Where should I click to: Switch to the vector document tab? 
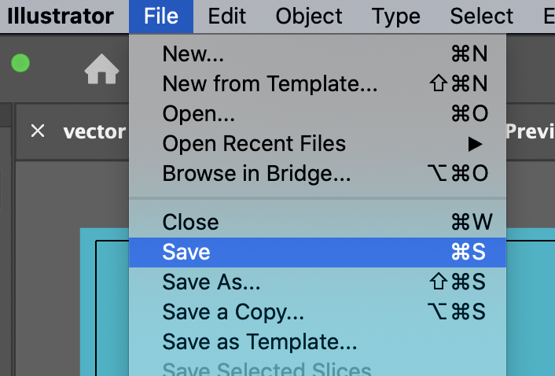[x=94, y=131]
